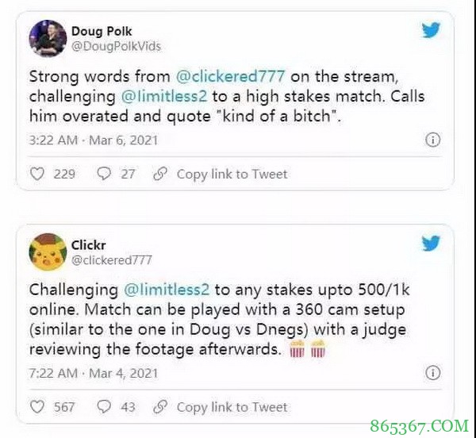This screenshot has height=438, width=476.
Task: Click Twitter bird icon on Clickr tweet
Action: [x=431, y=244]
